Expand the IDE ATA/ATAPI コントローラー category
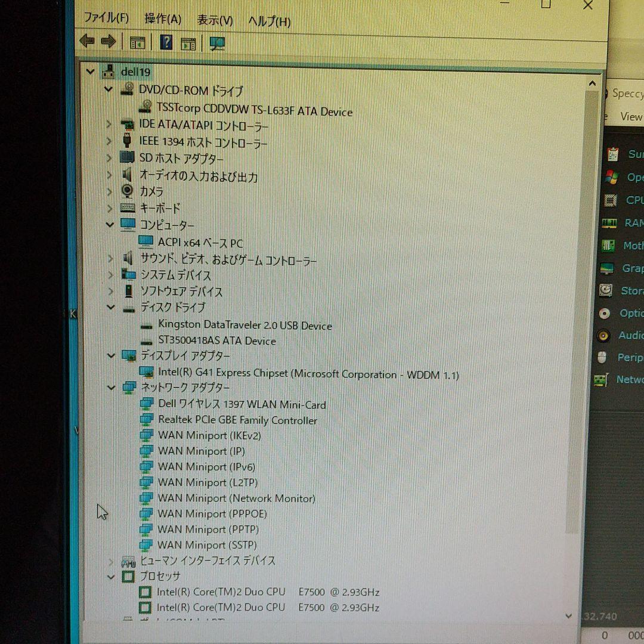Viewport: 644px width, 644px height. click(x=109, y=125)
